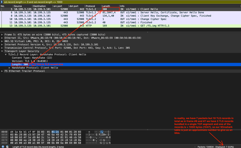Expand the F5 Ethernet Trailer Protocol node
241x148 pixels.
pos(2,71)
